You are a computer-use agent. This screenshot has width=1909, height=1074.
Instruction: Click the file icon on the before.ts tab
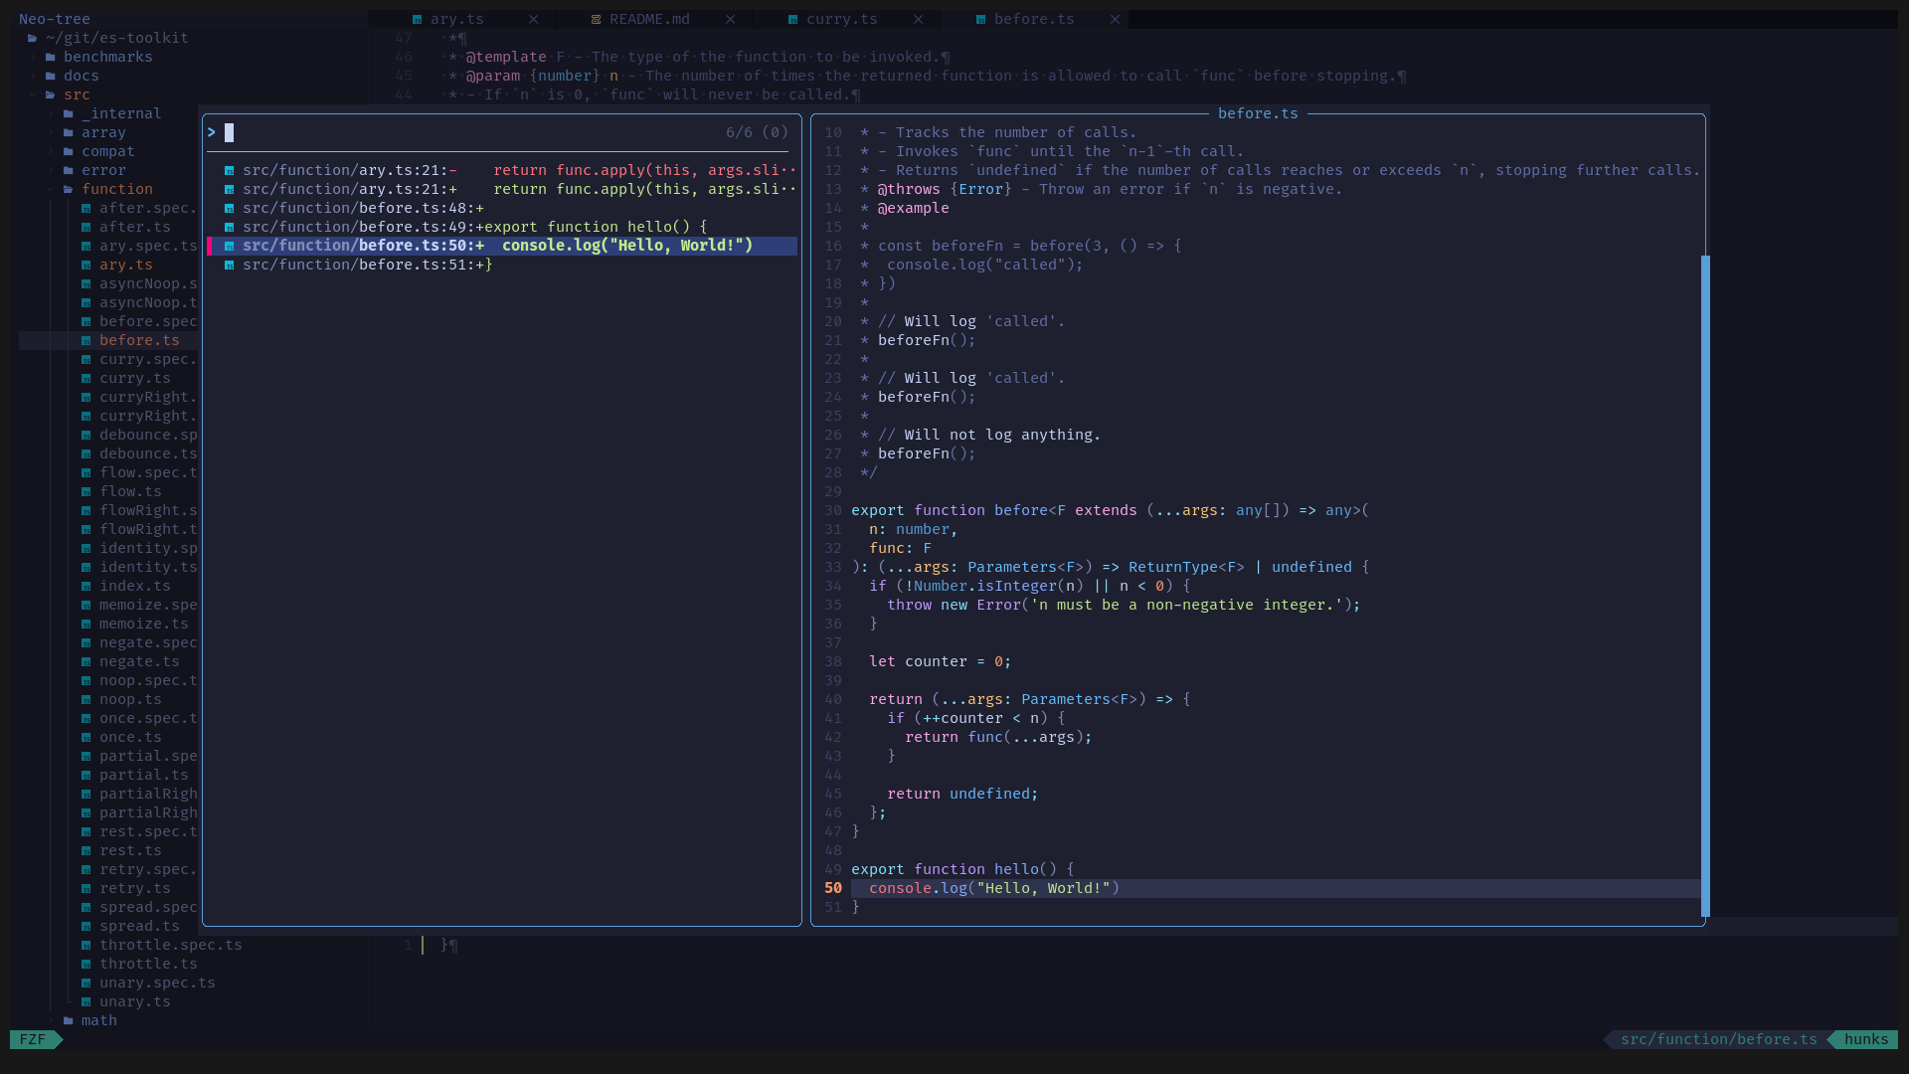coord(981,19)
